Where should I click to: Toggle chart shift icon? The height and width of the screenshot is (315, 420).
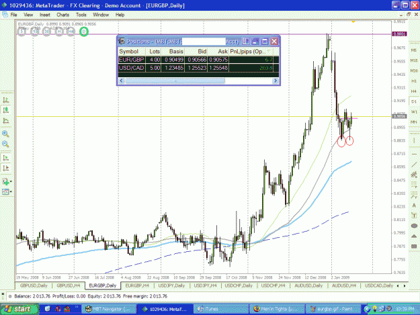(5, 168)
